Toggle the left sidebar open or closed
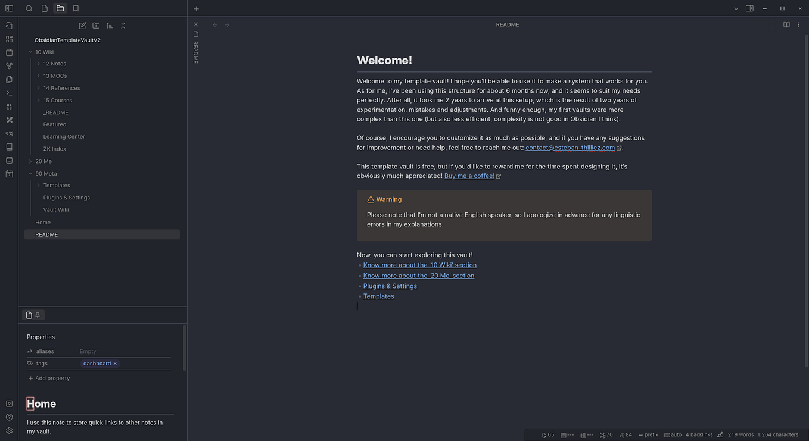Viewport: 809px width, 441px height. click(9, 8)
